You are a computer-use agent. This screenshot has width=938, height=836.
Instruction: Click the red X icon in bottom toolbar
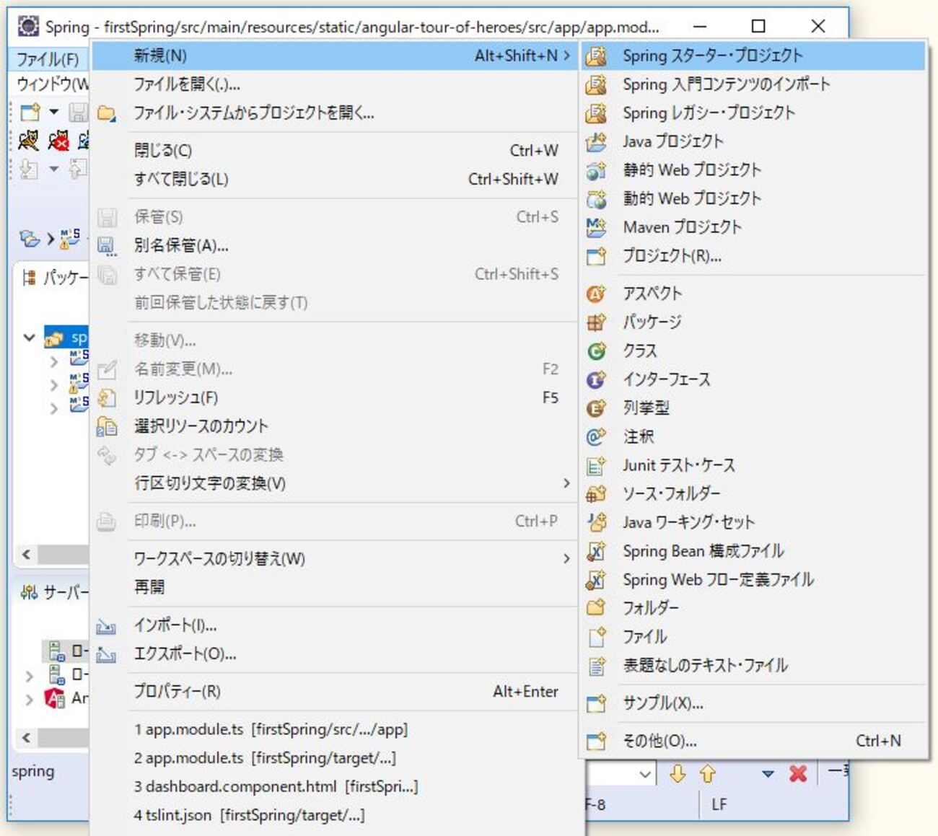coord(798,774)
